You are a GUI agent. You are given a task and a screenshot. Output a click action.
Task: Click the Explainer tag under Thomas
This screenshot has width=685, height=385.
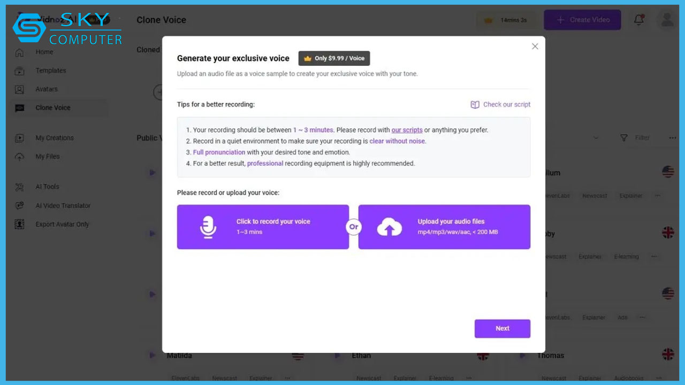(590, 378)
